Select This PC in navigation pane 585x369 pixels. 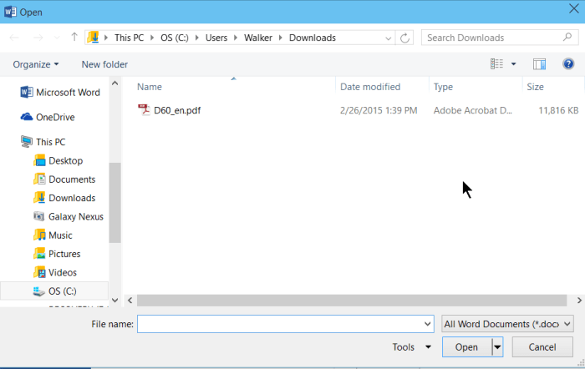click(43, 142)
